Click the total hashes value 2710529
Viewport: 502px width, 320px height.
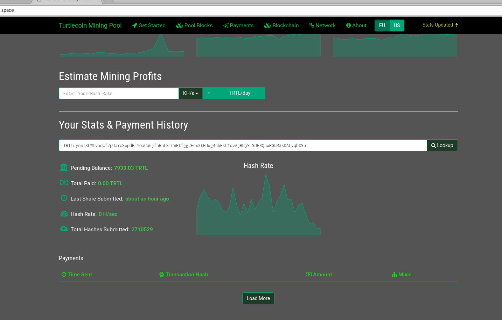[142, 230]
